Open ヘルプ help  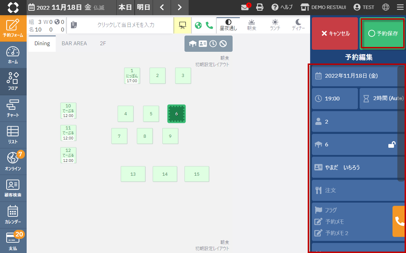282,7
